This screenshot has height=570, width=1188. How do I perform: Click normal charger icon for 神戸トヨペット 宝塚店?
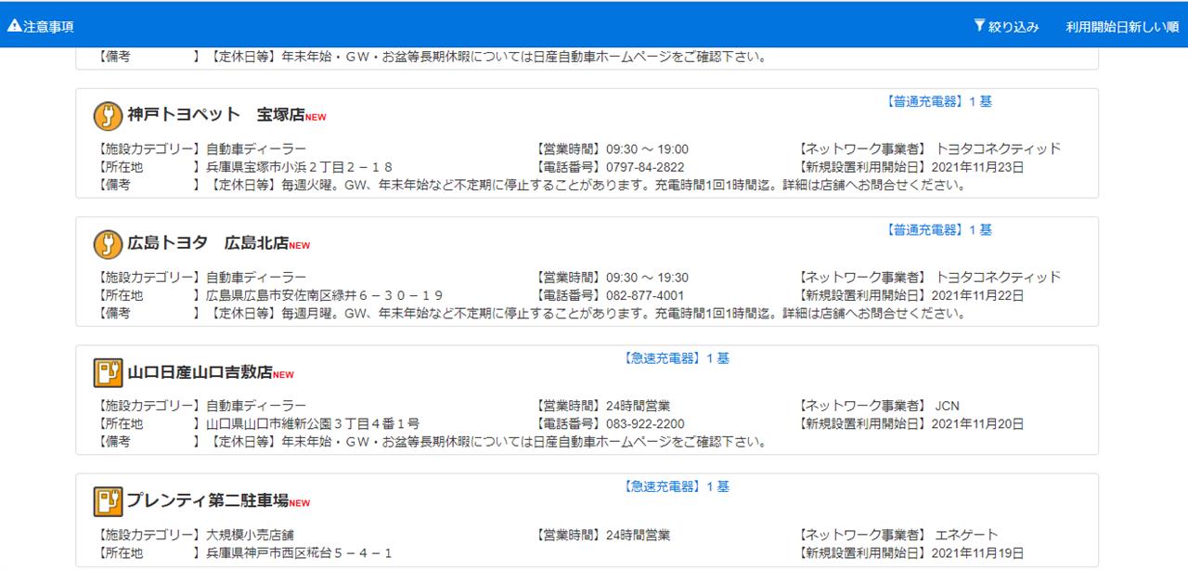point(109,116)
